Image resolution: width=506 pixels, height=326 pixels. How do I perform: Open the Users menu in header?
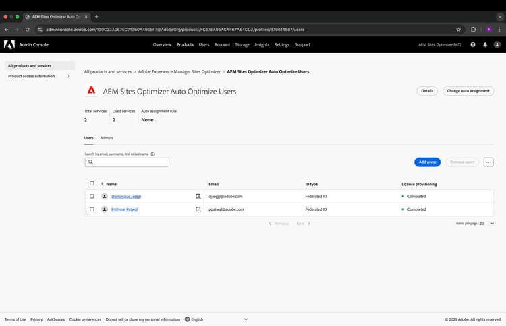(204, 44)
